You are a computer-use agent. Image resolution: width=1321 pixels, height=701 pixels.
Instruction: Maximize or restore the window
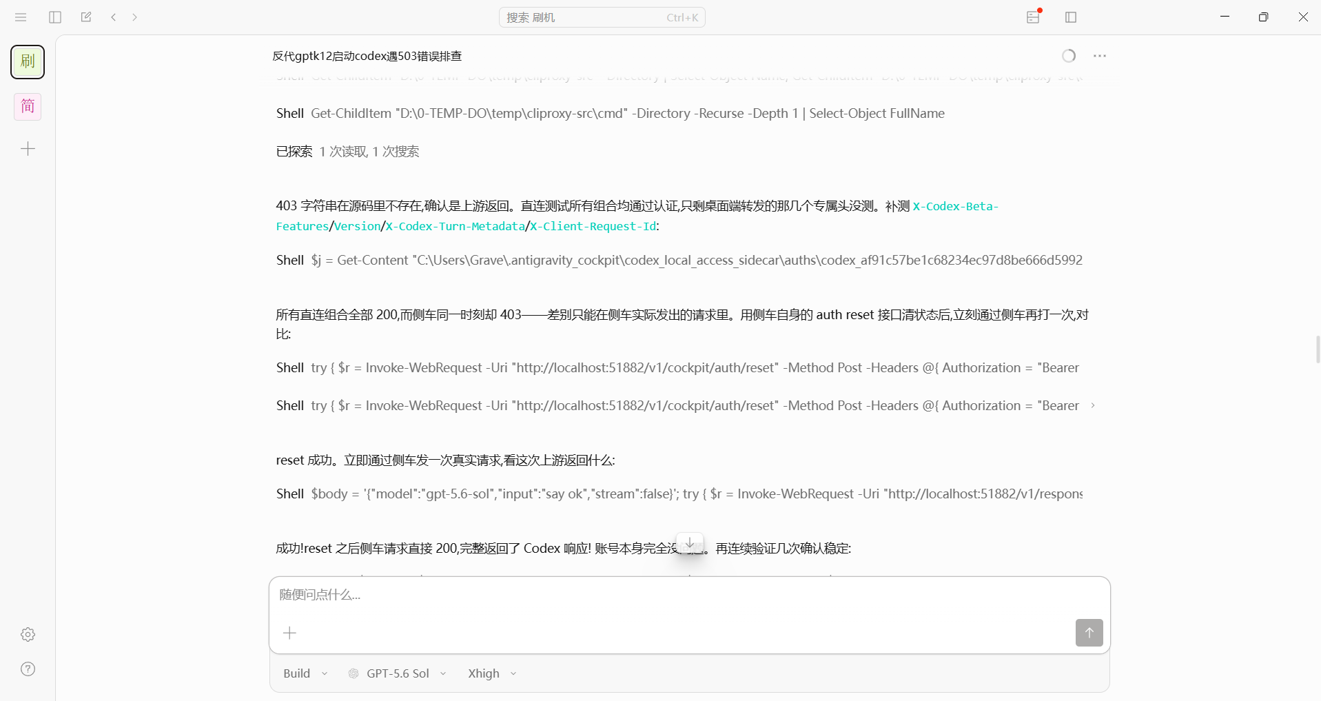pos(1263,17)
